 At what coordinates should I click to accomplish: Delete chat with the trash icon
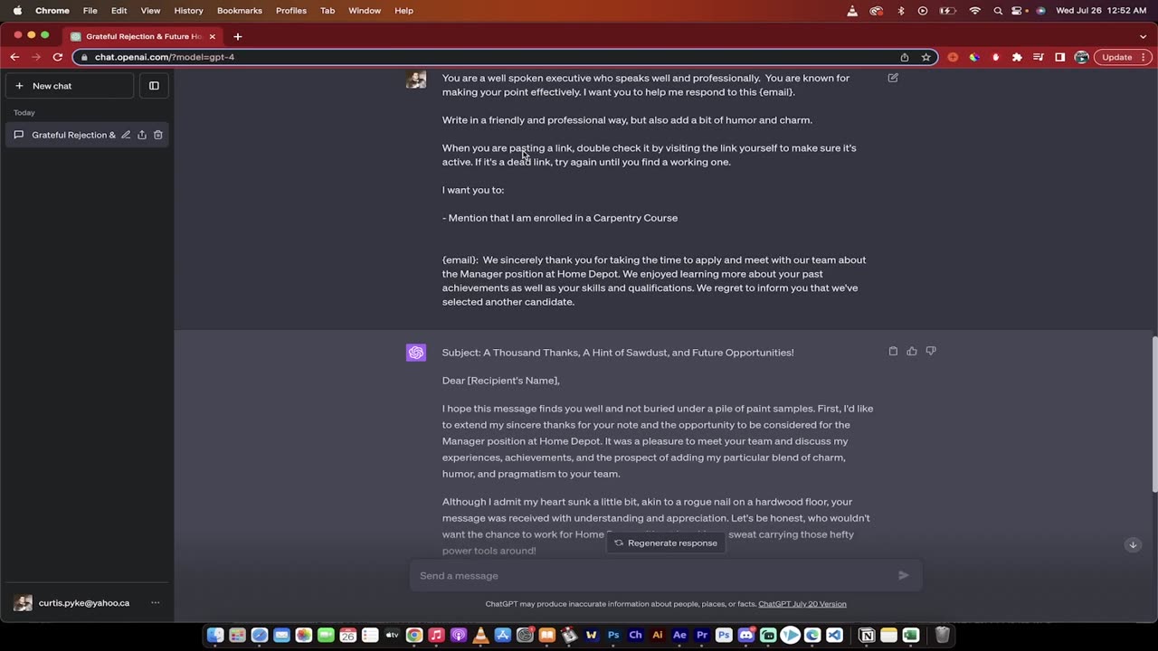tap(157, 135)
